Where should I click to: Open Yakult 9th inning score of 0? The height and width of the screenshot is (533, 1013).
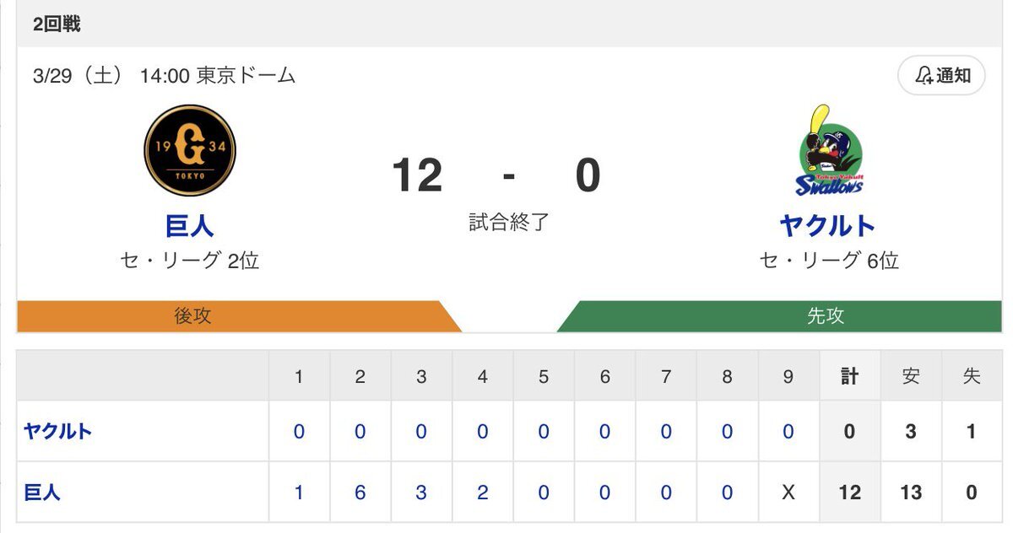coord(788,431)
